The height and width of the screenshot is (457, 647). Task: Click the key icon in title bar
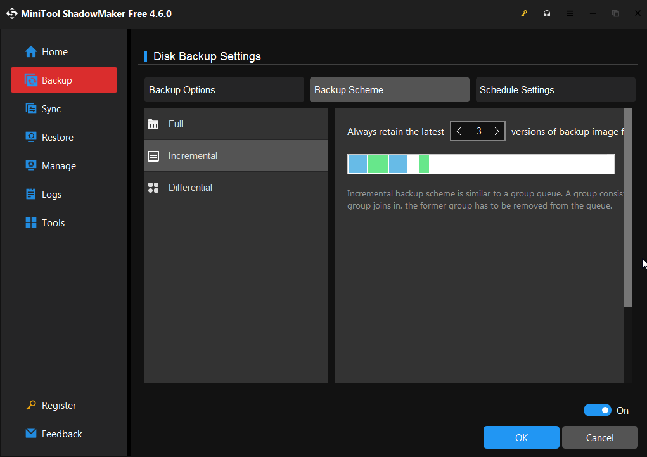524,13
